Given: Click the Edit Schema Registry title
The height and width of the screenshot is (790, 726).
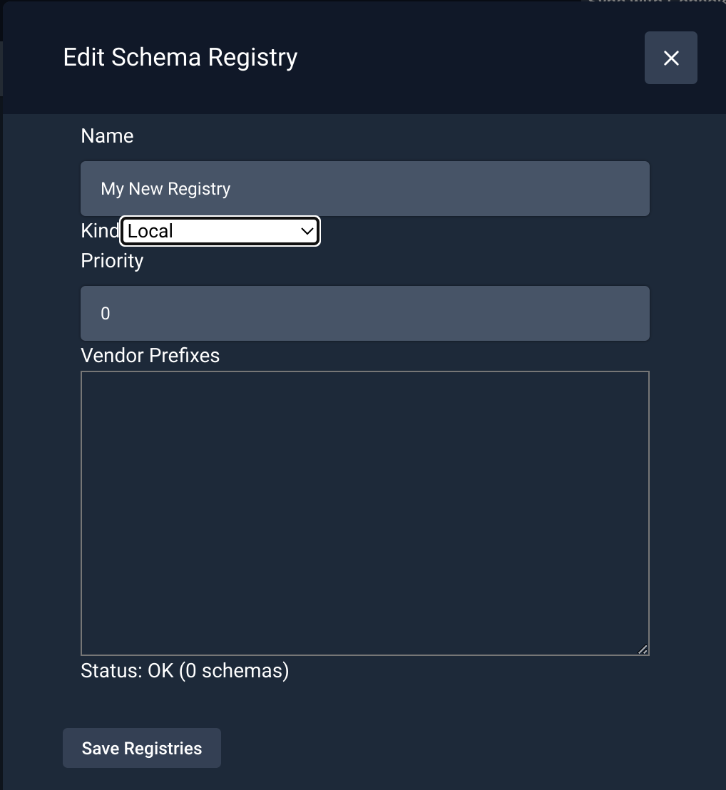Looking at the screenshot, I should coord(180,57).
